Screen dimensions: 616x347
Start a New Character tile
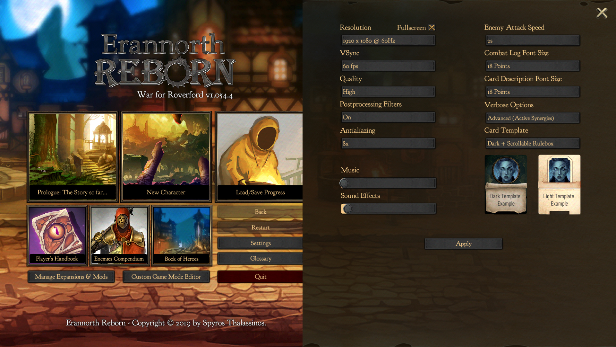(166, 156)
